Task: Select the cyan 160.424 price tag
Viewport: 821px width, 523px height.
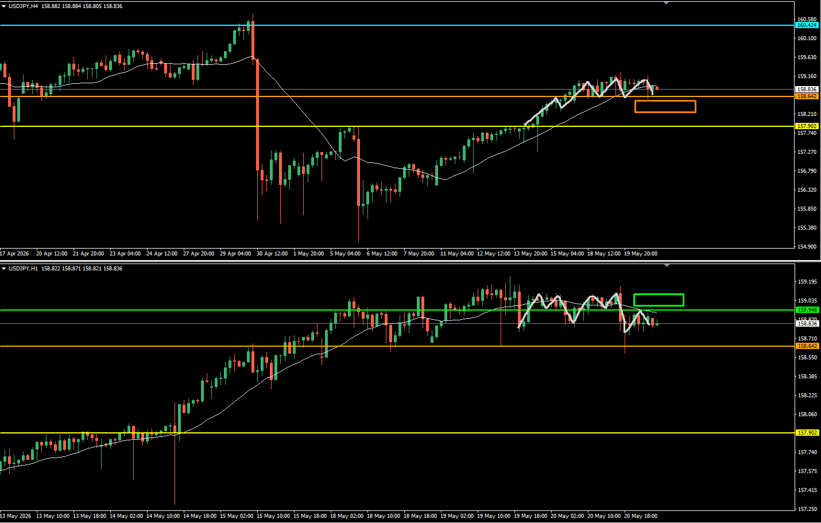Action: coord(807,25)
